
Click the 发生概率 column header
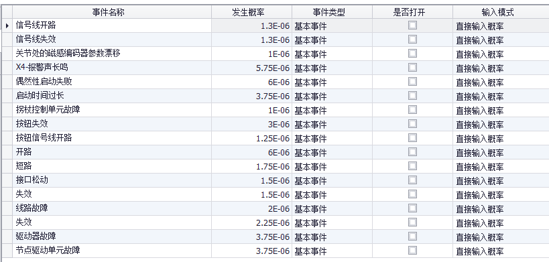[x=251, y=12]
